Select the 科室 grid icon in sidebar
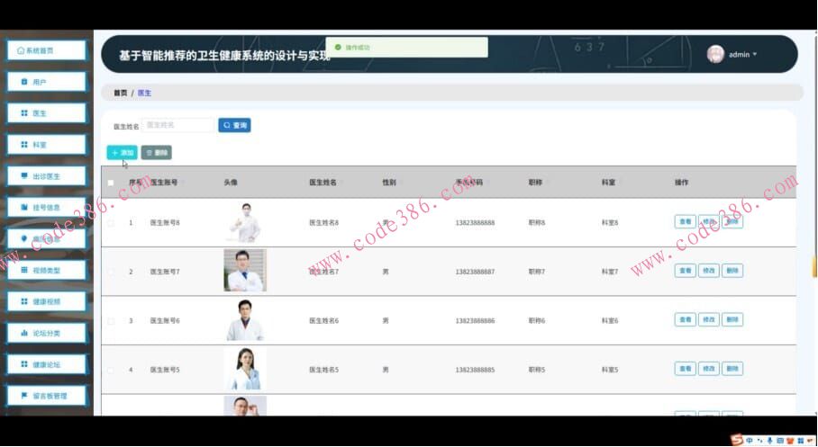The image size is (818, 447). point(24,144)
